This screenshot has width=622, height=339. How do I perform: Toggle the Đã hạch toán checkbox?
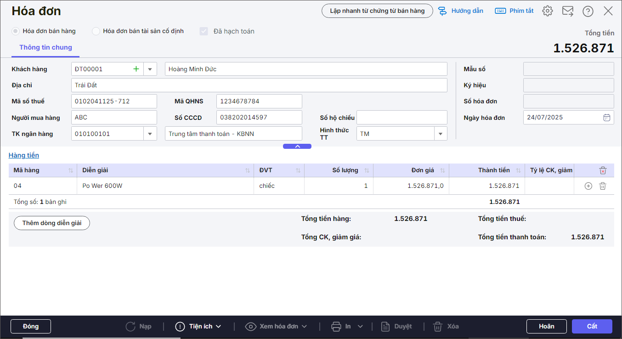click(204, 31)
